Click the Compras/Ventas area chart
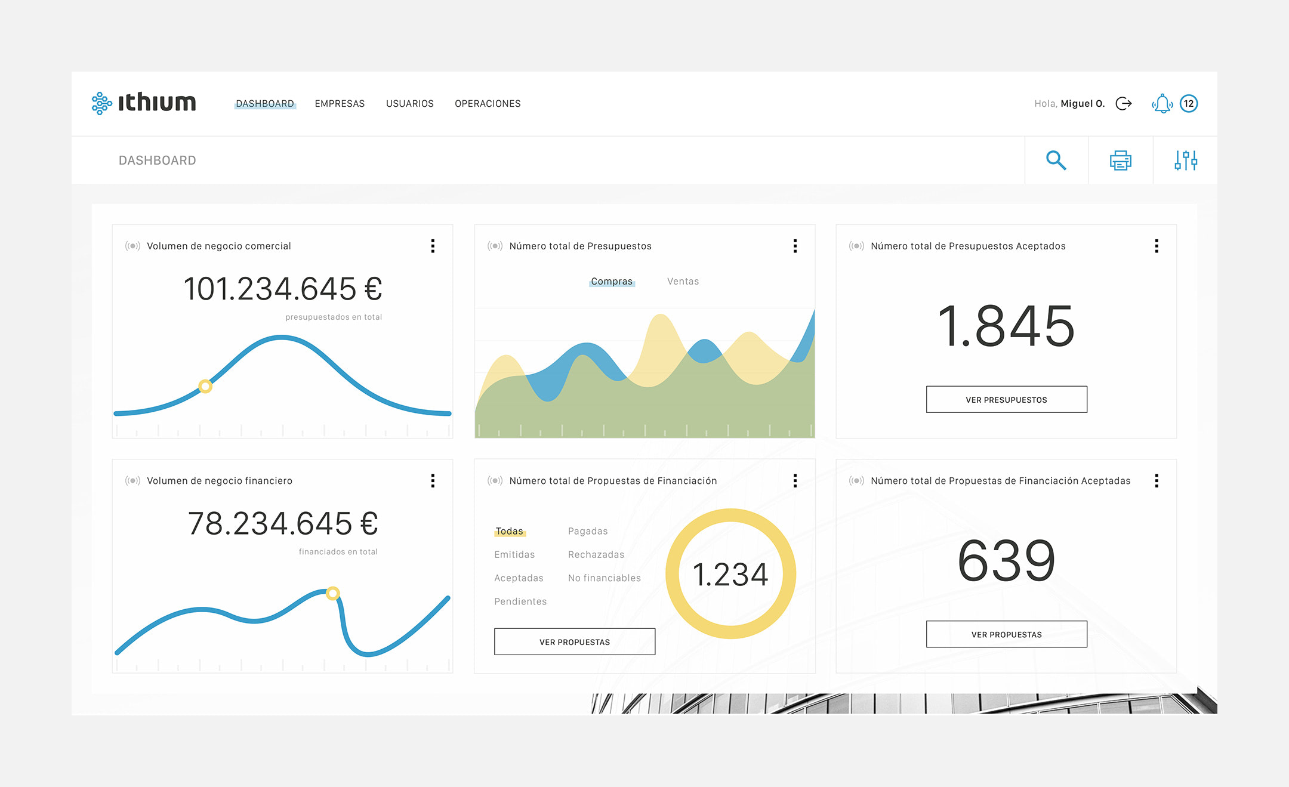The width and height of the screenshot is (1289, 787). coord(644,373)
